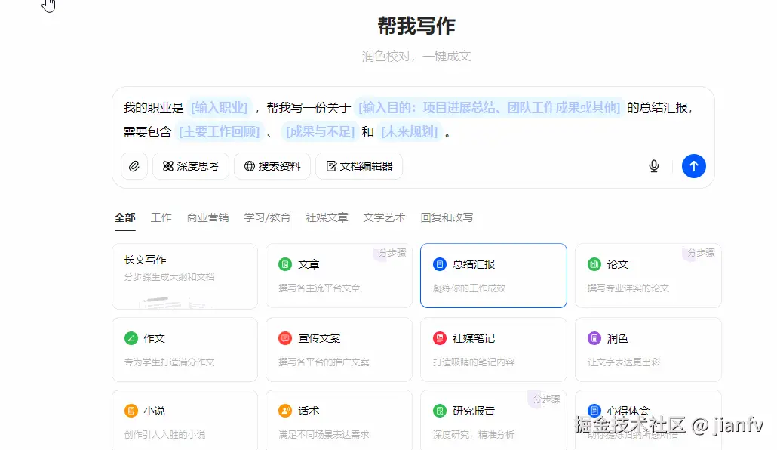Click the blue 总结汇报 card icon
777x450 pixels.
point(440,264)
